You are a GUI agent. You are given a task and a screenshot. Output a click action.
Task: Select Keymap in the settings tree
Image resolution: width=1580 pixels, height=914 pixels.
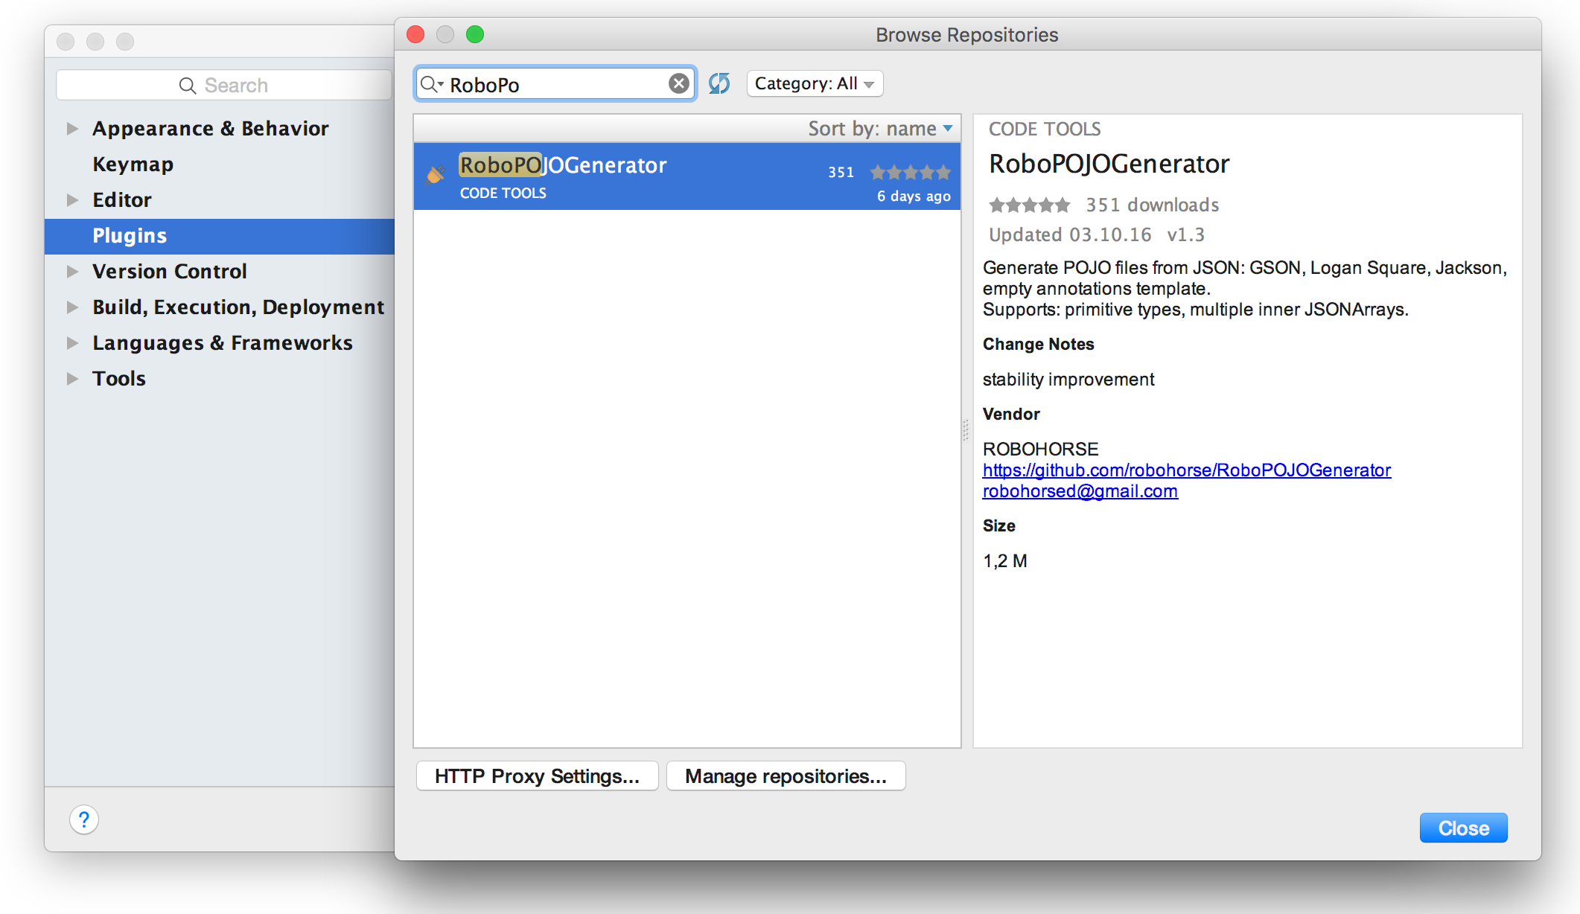click(133, 164)
